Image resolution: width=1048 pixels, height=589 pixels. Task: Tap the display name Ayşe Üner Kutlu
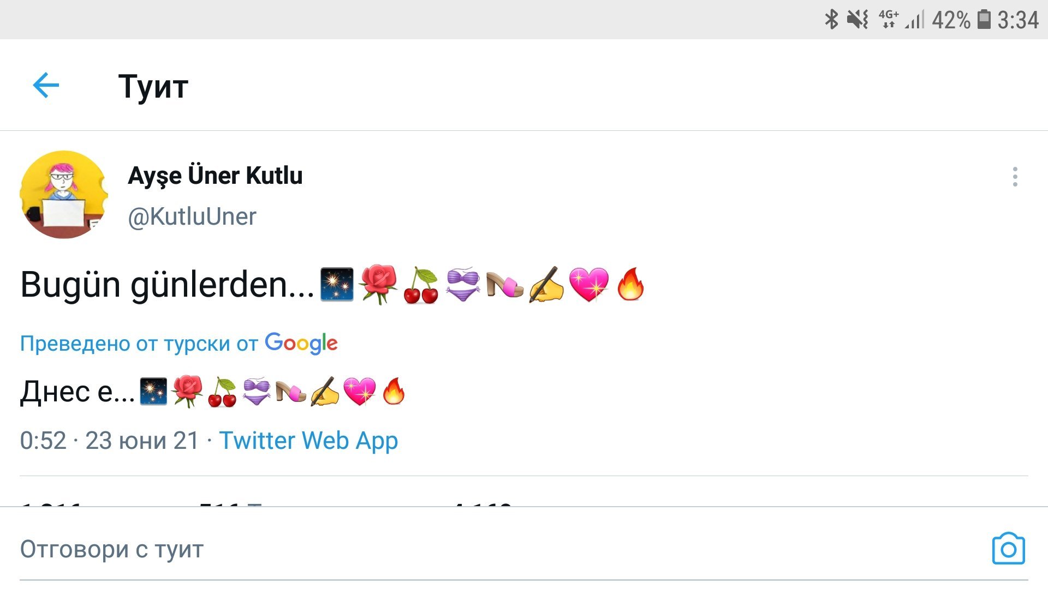215,176
